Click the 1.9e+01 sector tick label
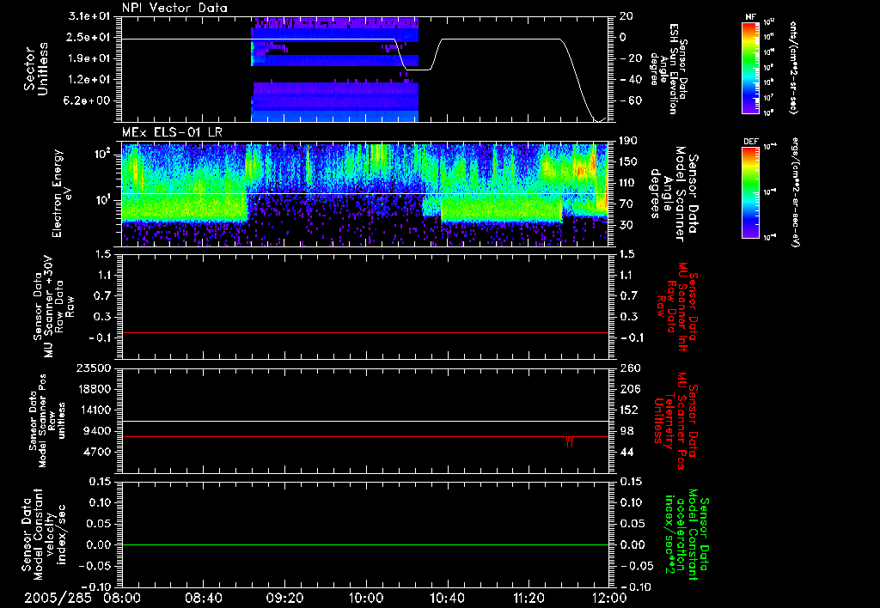The width and height of the screenshot is (880, 608). (x=89, y=58)
